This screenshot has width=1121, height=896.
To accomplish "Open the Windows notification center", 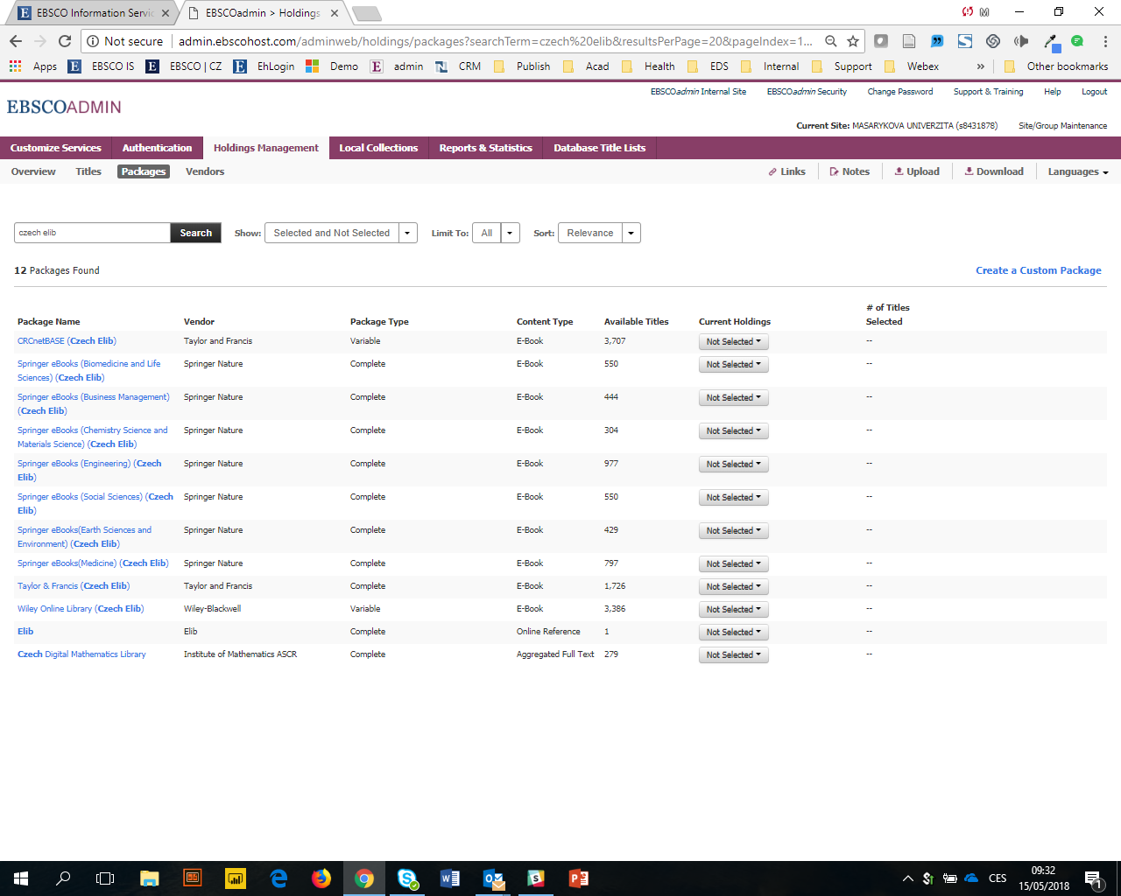I will pyautogui.click(x=1092, y=878).
